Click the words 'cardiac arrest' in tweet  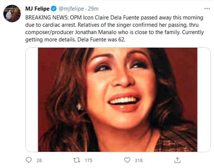tap(53, 25)
